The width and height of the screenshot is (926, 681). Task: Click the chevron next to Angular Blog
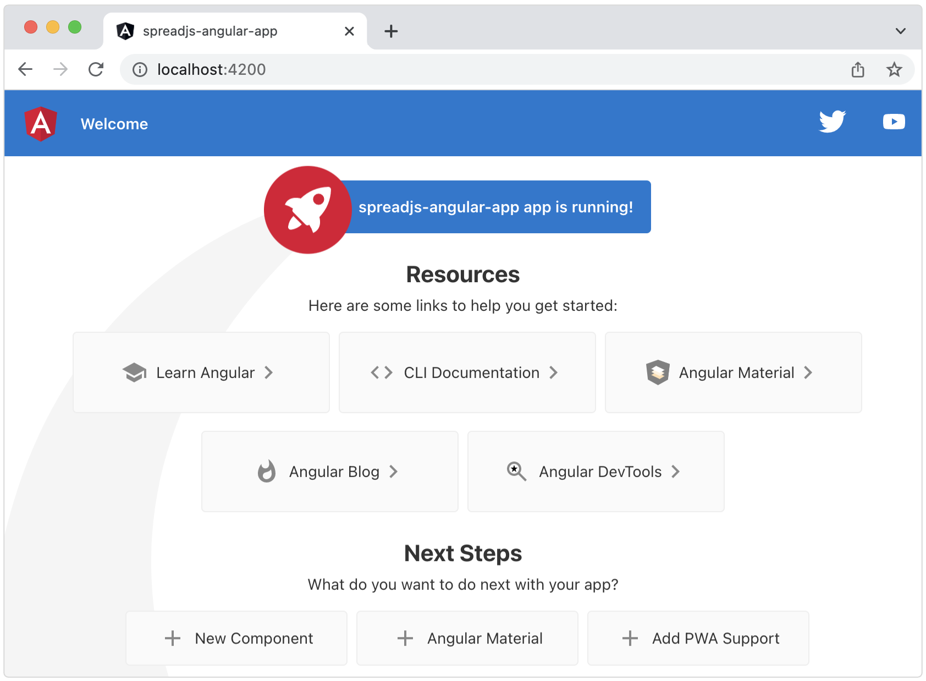(393, 471)
